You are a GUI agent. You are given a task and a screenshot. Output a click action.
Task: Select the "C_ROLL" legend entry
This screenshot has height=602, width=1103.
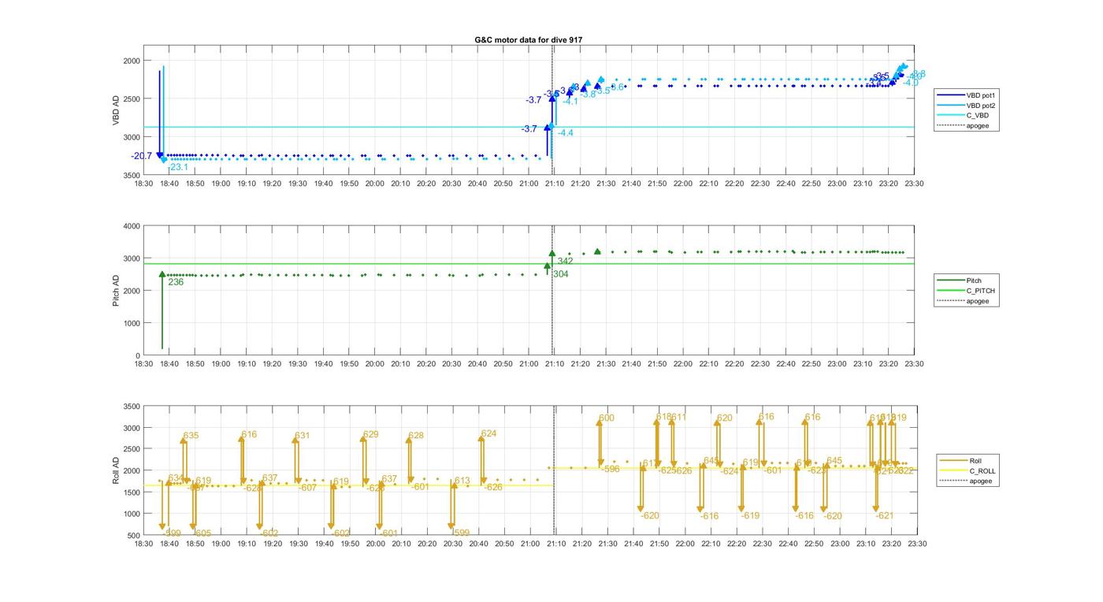(967, 471)
